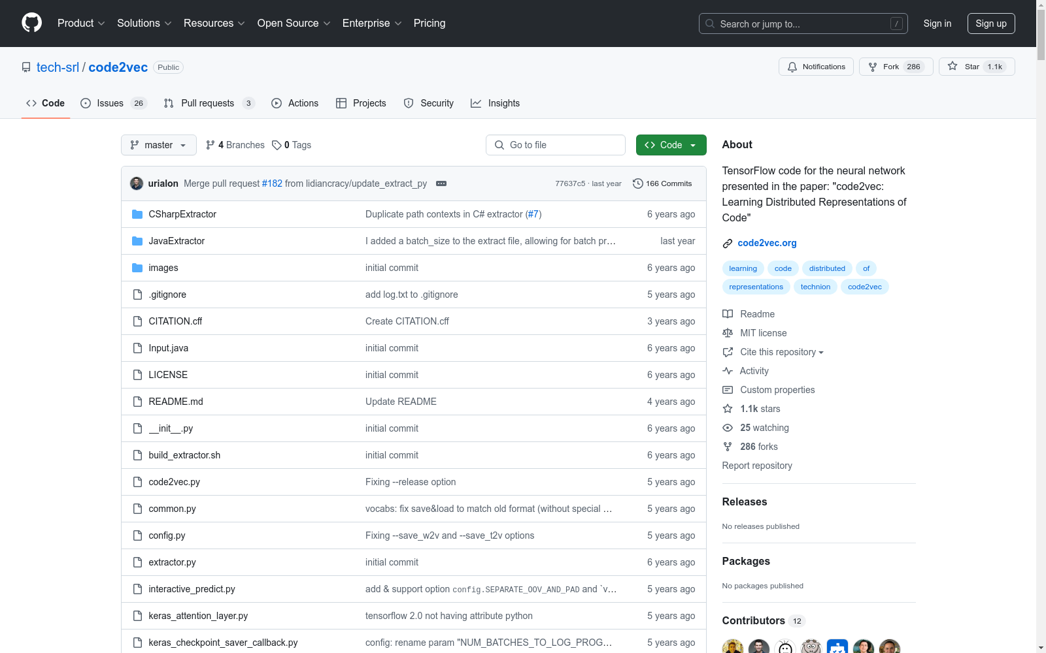The image size is (1046, 653).
Task: Click the Input.java file icon
Action: [137, 348]
